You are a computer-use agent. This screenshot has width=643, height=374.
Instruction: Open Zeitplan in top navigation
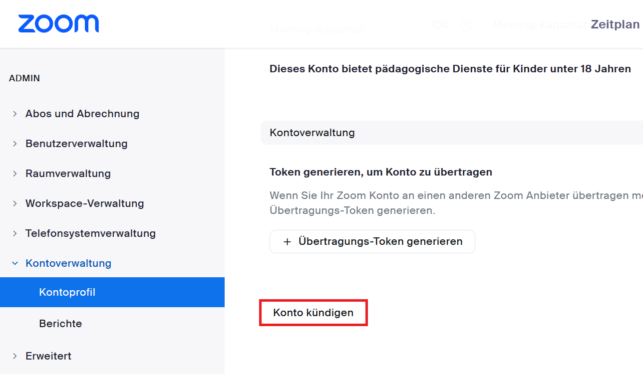coord(615,24)
